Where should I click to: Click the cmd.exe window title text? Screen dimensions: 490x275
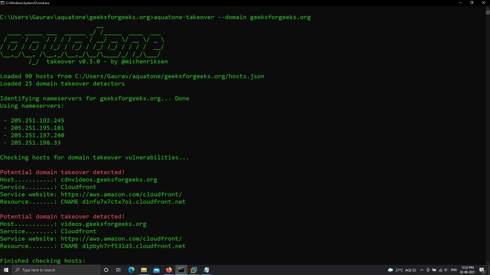(28, 3)
